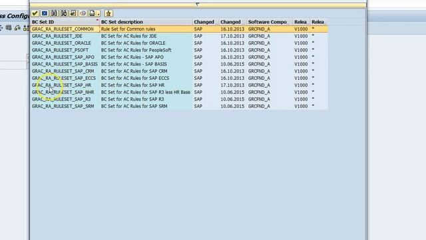Click 'Rule Set for Common rules' description
The height and width of the screenshot is (240, 426).
tap(128, 29)
